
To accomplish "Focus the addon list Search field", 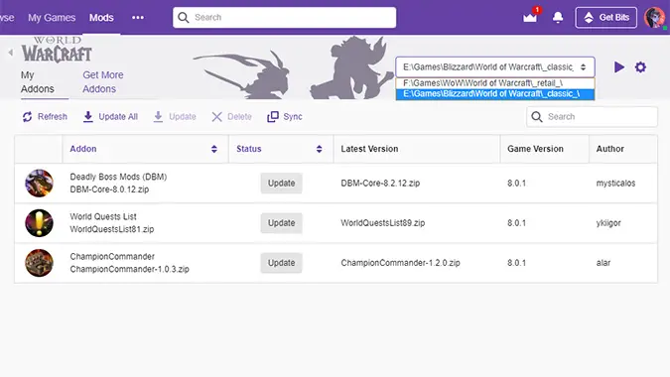I will 592,116.
